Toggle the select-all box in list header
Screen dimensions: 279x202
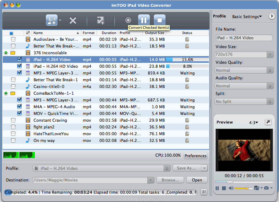coord(11,33)
